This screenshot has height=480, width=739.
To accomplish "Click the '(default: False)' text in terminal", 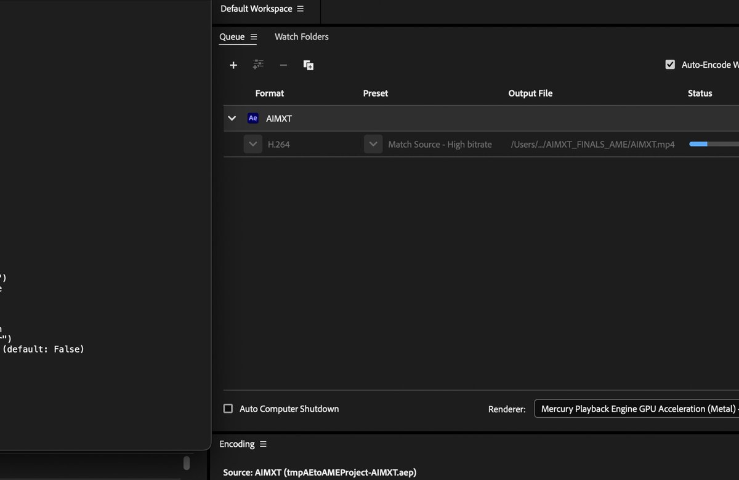I will (43, 349).
